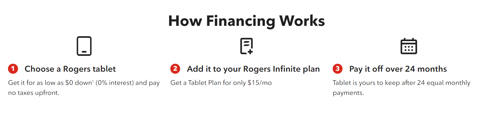Select the red step 3 badge
This screenshot has width=480, height=126.
click(x=337, y=69)
